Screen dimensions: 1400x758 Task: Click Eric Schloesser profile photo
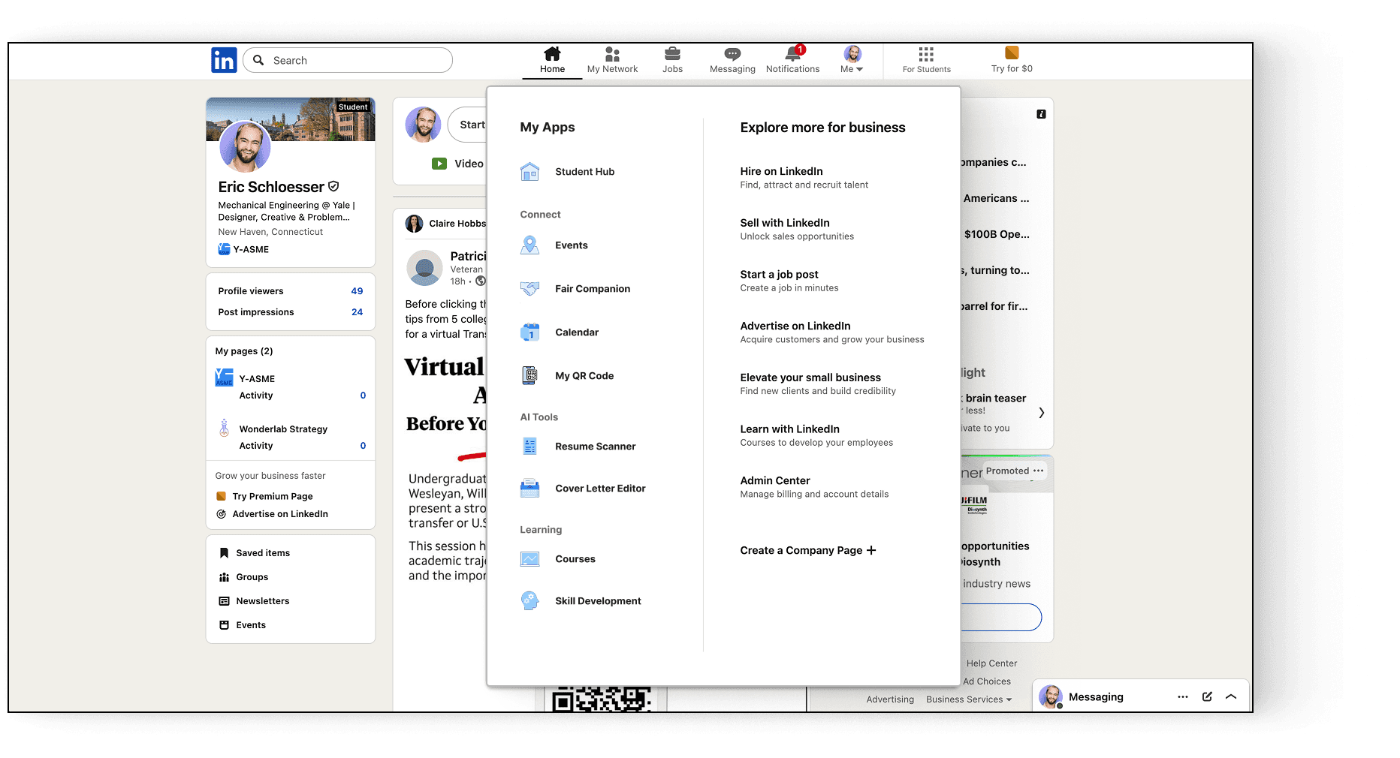(x=245, y=147)
